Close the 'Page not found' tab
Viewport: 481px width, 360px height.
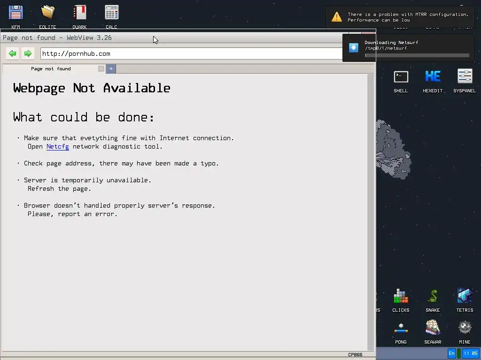click(101, 69)
